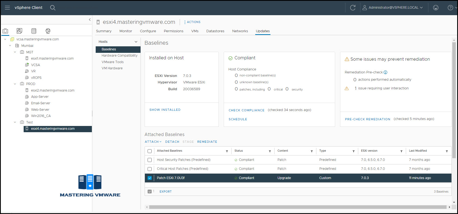Check the Host Security Patches baseline checkbox
The width and height of the screenshot is (458, 214).
pyautogui.click(x=149, y=160)
